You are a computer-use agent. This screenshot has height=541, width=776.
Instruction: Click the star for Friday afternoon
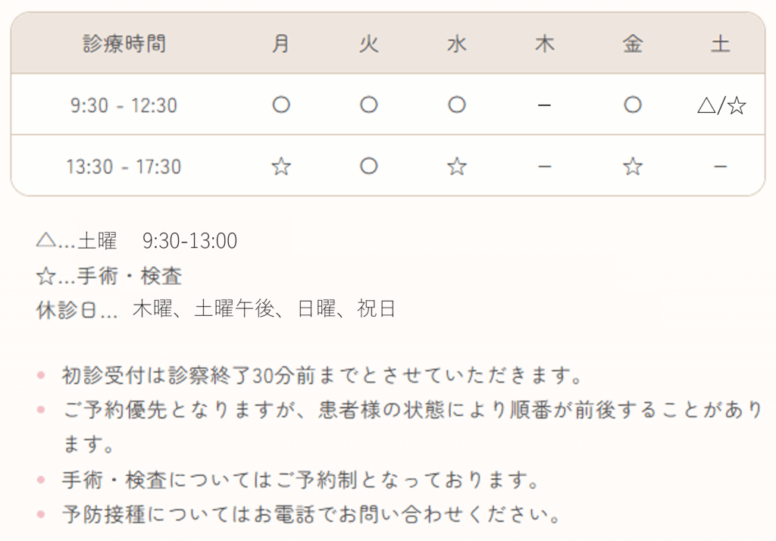pos(633,166)
